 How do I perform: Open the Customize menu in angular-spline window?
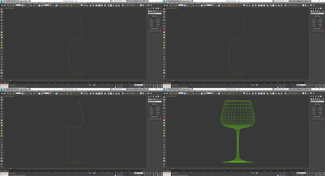click(62, 3)
